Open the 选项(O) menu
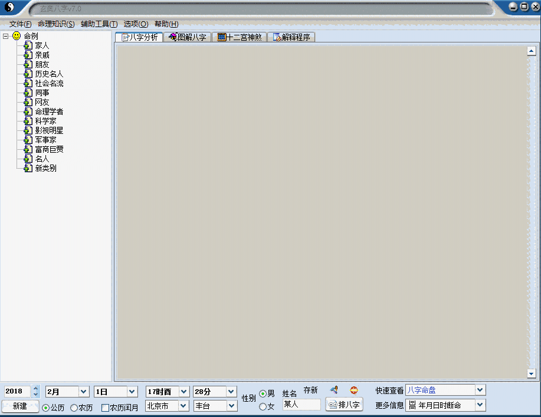Image resolution: width=541 pixels, height=417 pixels. [136, 24]
